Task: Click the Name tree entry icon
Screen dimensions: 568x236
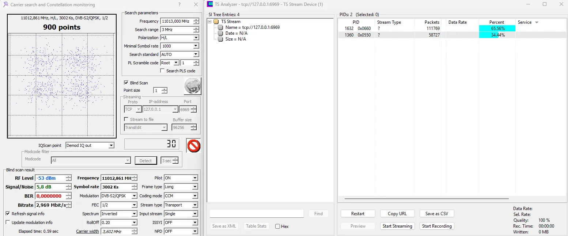Action: [220, 27]
